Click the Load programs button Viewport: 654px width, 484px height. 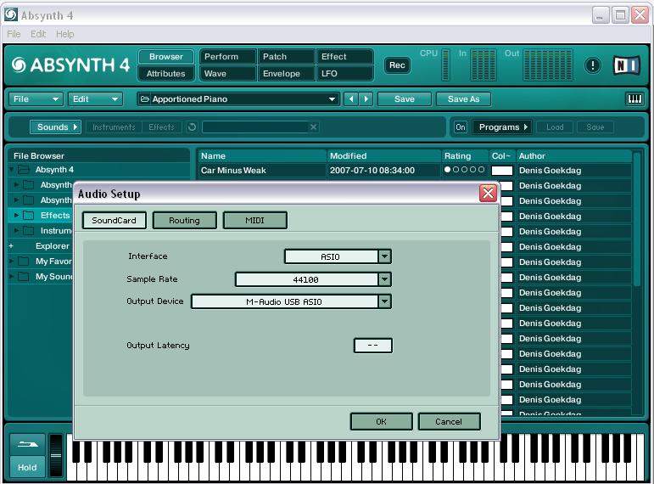coord(555,127)
